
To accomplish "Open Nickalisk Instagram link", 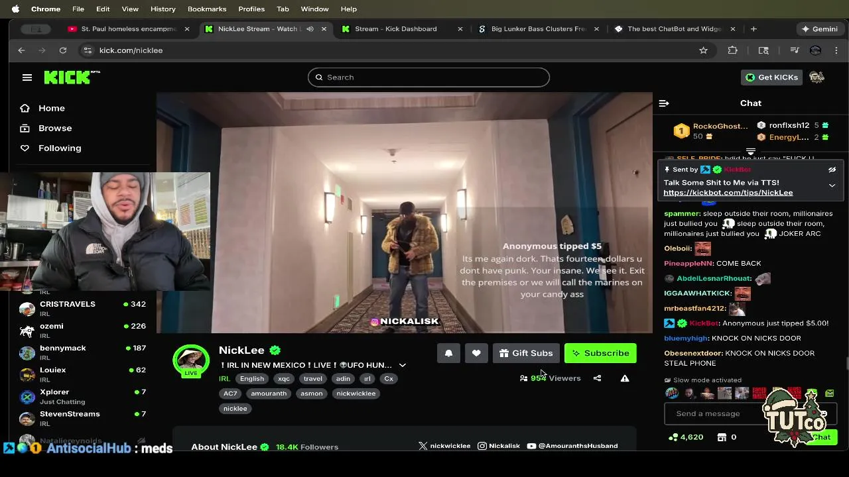I will 499,446.
